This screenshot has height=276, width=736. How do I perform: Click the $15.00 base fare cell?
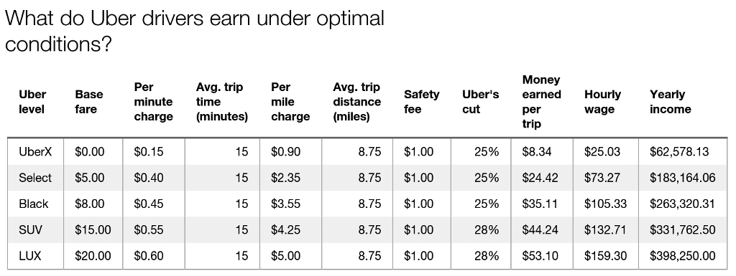click(x=93, y=229)
